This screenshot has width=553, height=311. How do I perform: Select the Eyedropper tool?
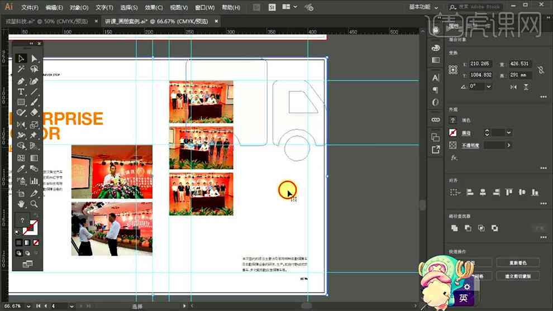pos(21,169)
